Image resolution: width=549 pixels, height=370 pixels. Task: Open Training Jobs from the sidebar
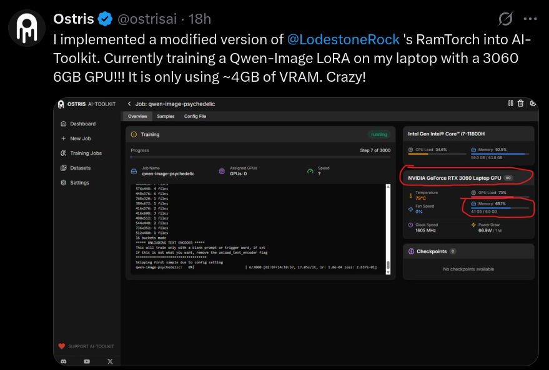(x=81, y=153)
